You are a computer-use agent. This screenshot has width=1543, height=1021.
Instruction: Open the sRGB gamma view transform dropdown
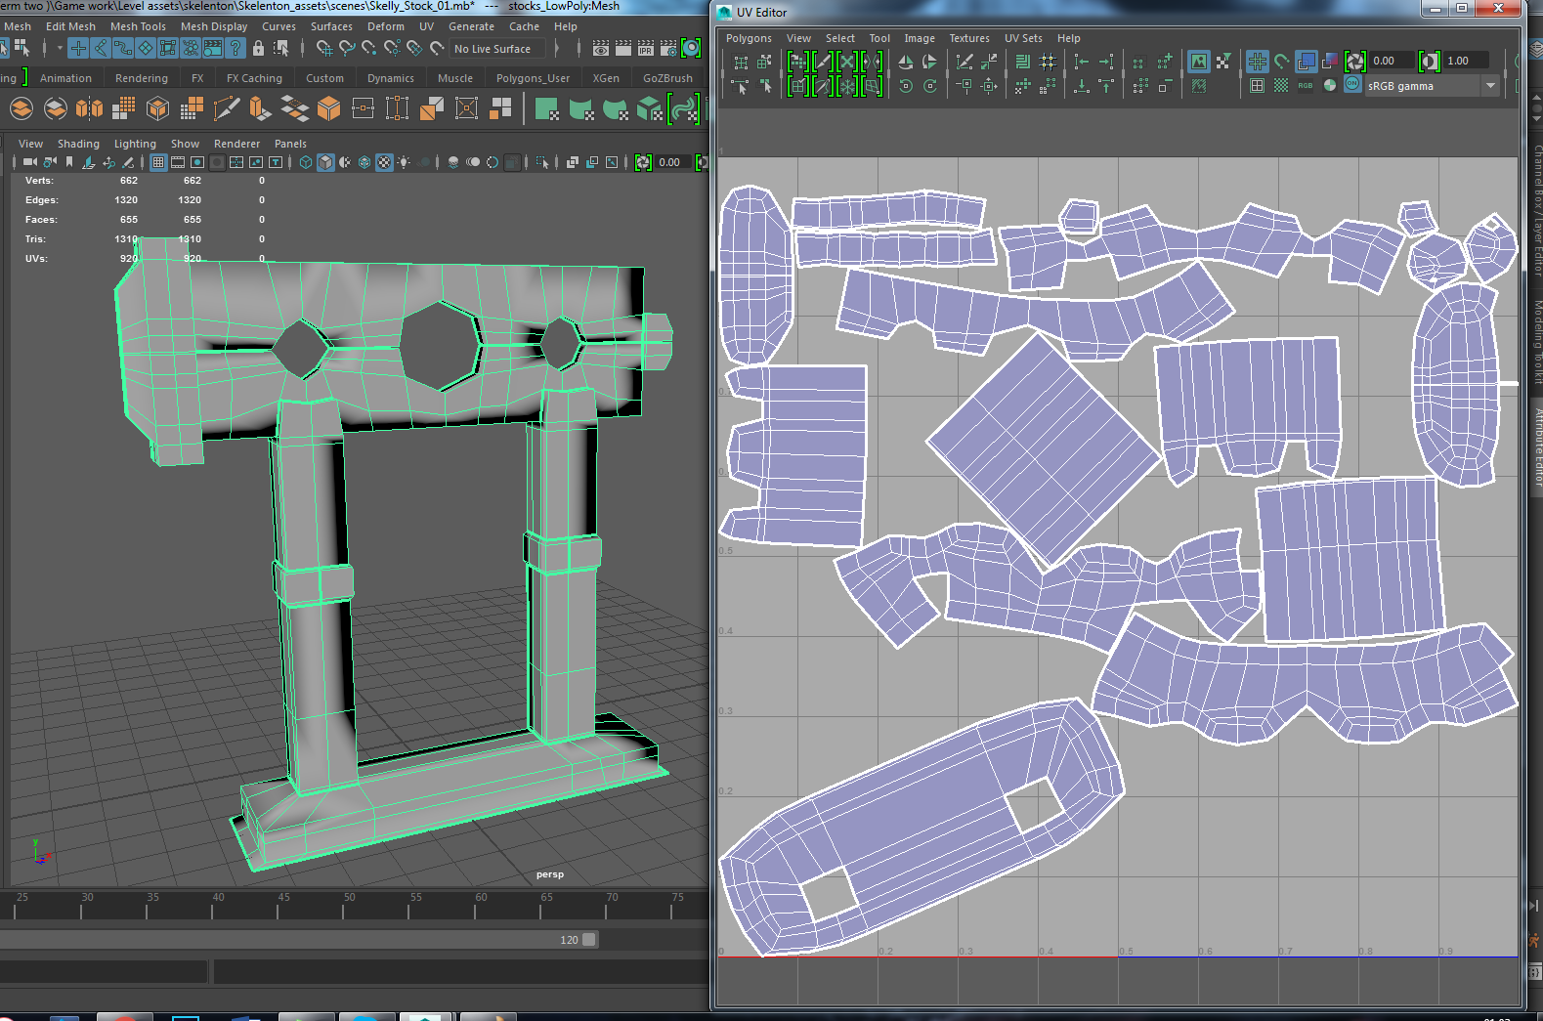pyautogui.click(x=1431, y=86)
